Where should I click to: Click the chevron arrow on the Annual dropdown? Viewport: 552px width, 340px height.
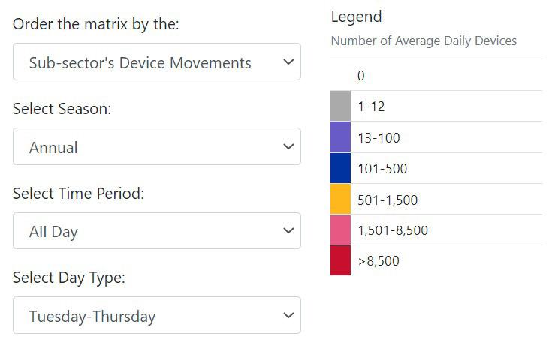288,147
